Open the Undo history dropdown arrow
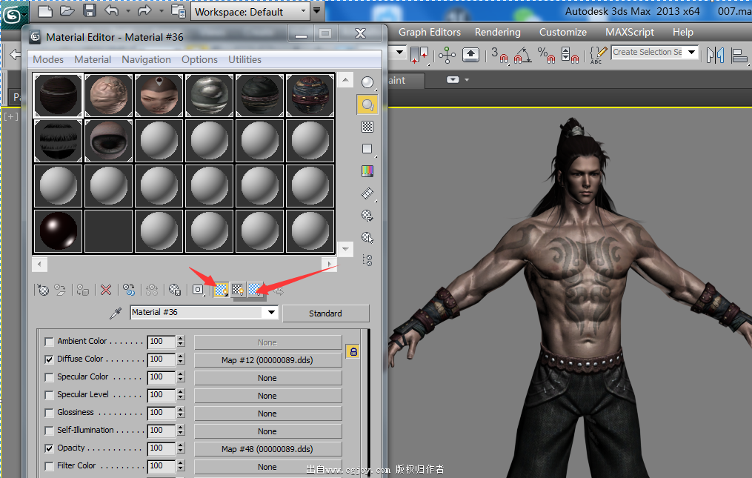 coord(128,10)
